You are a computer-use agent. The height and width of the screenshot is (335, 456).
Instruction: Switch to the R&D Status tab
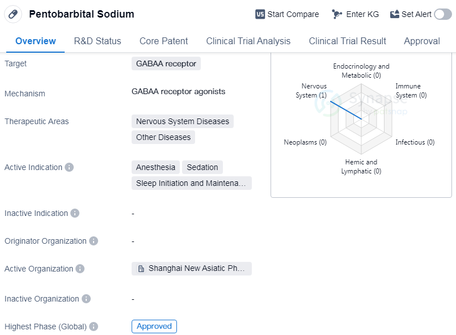(x=98, y=41)
